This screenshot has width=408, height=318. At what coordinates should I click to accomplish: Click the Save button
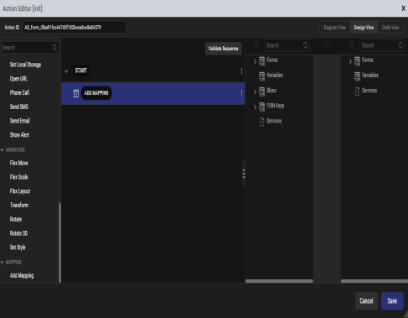(x=392, y=301)
